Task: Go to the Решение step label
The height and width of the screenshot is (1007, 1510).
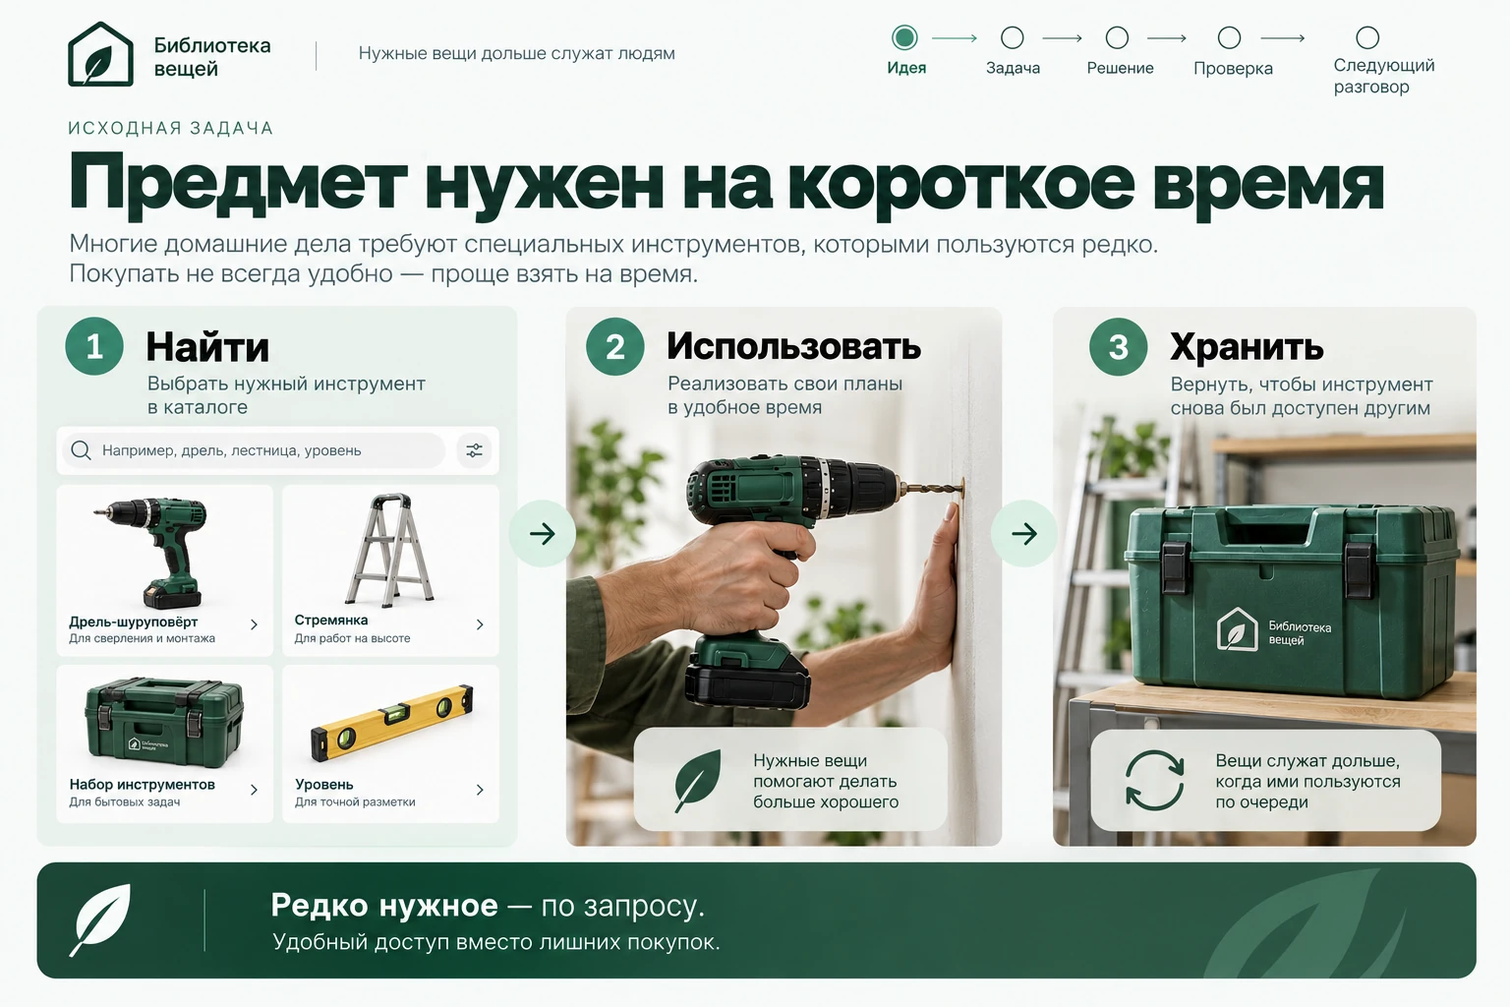Action: pos(1120,68)
